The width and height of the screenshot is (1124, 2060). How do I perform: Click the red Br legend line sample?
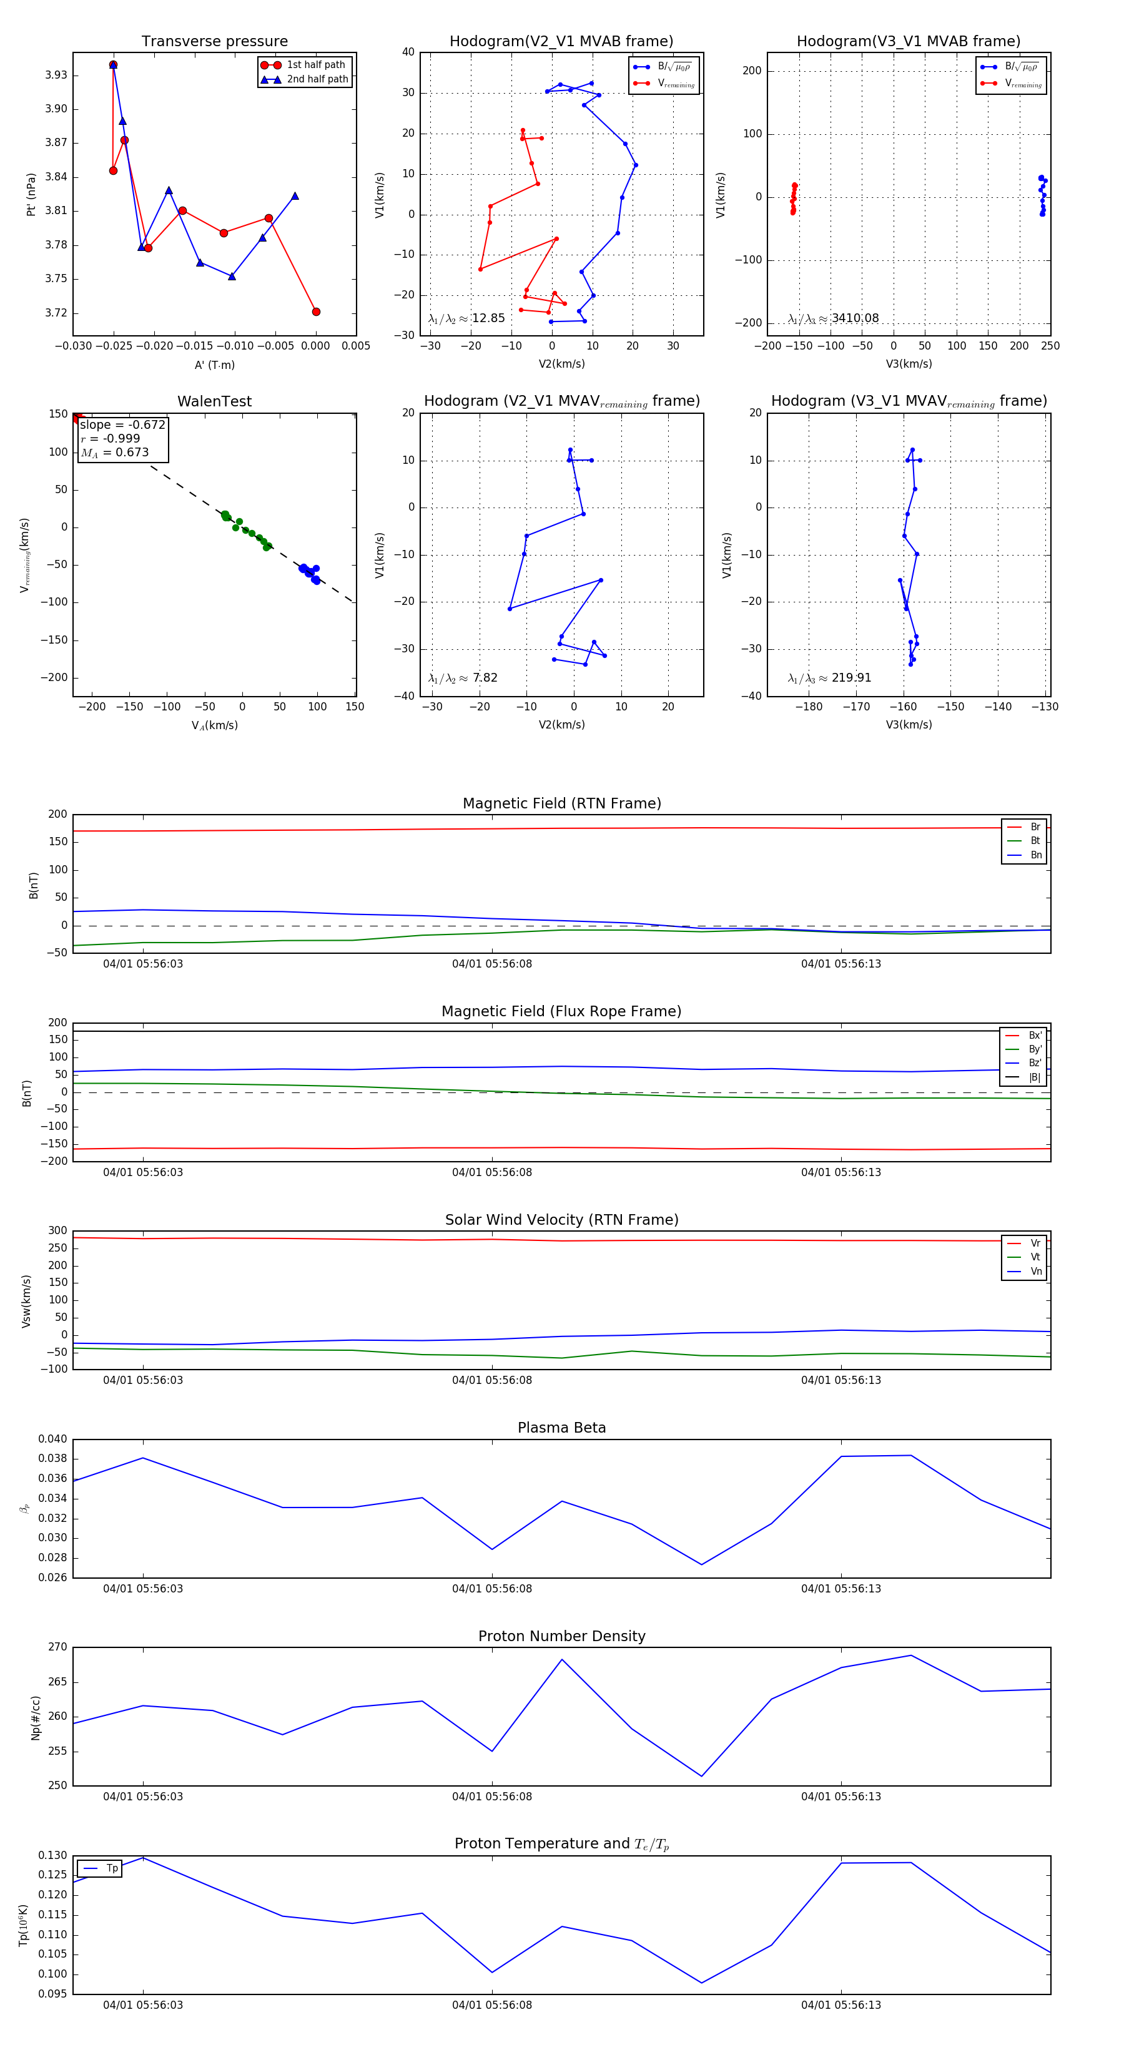[x=1014, y=827]
